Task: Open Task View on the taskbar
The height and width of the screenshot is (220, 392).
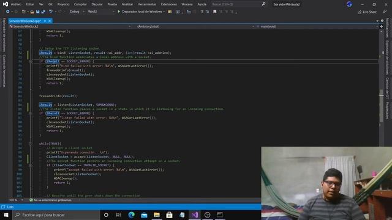Action: tap(118, 215)
